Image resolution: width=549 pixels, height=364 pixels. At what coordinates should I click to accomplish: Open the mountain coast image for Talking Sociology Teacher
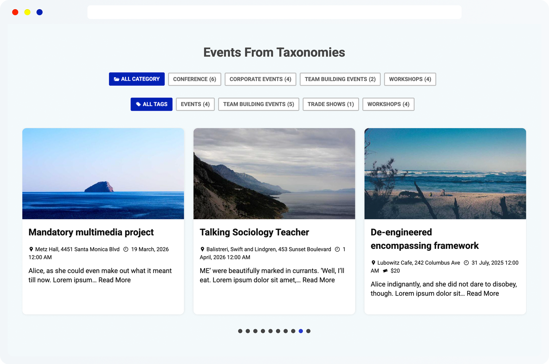tap(274, 173)
